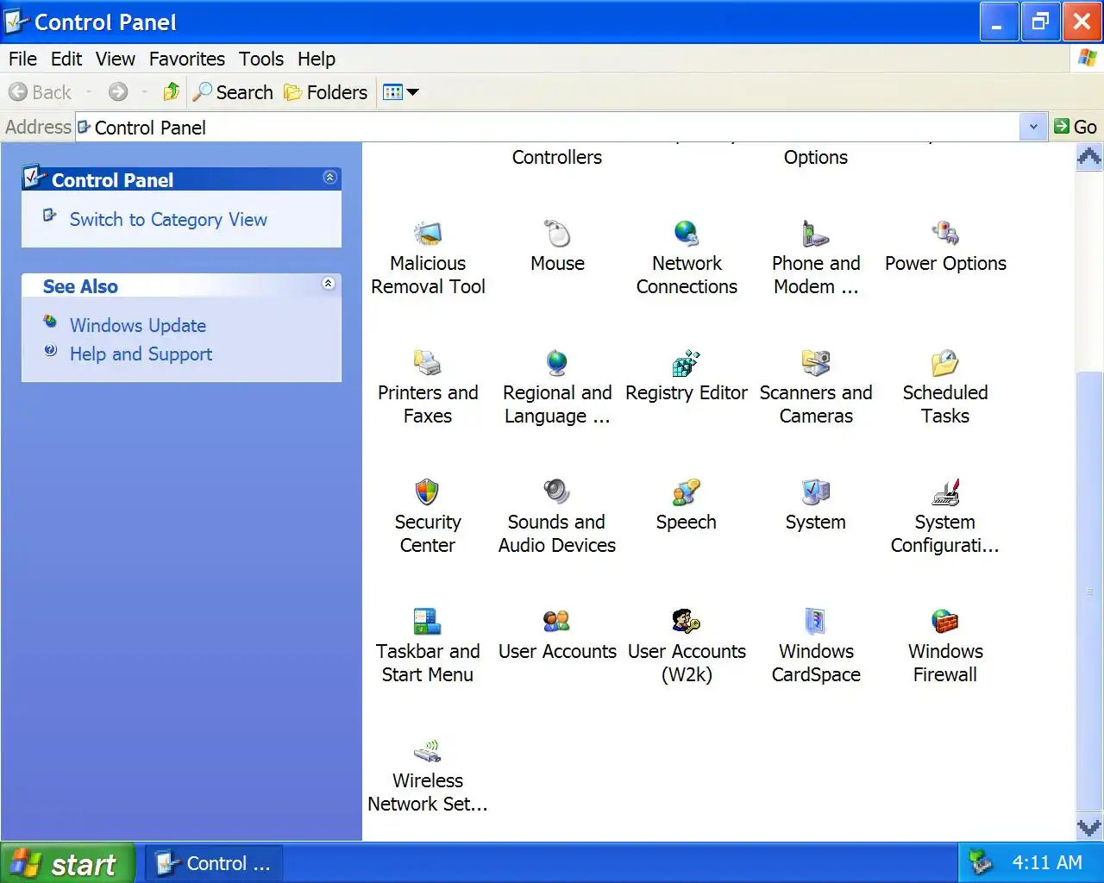Screen dimensions: 1104x883
Task: Open the Malicious Removal Tool icon
Action: (428, 234)
